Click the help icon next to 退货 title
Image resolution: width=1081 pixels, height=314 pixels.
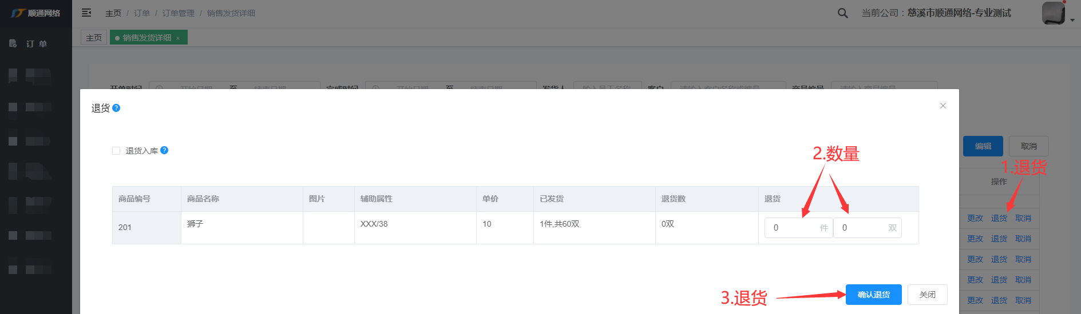coord(116,108)
